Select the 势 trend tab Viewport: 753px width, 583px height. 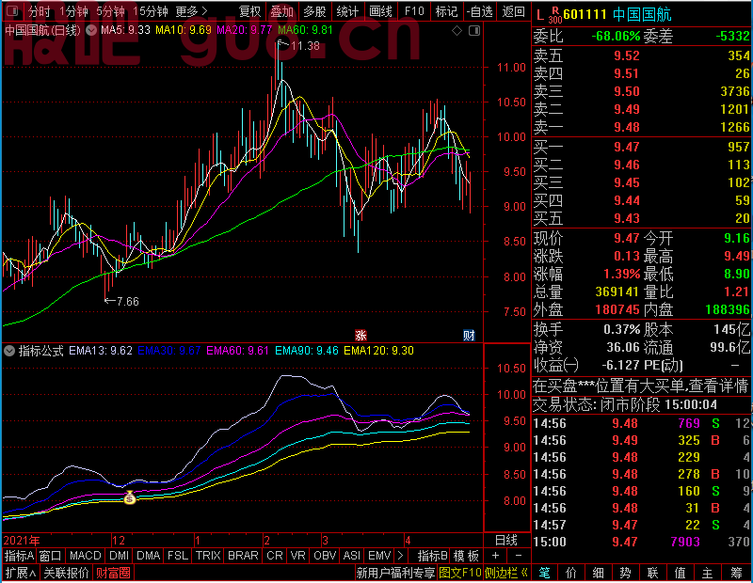coord(625,573)
